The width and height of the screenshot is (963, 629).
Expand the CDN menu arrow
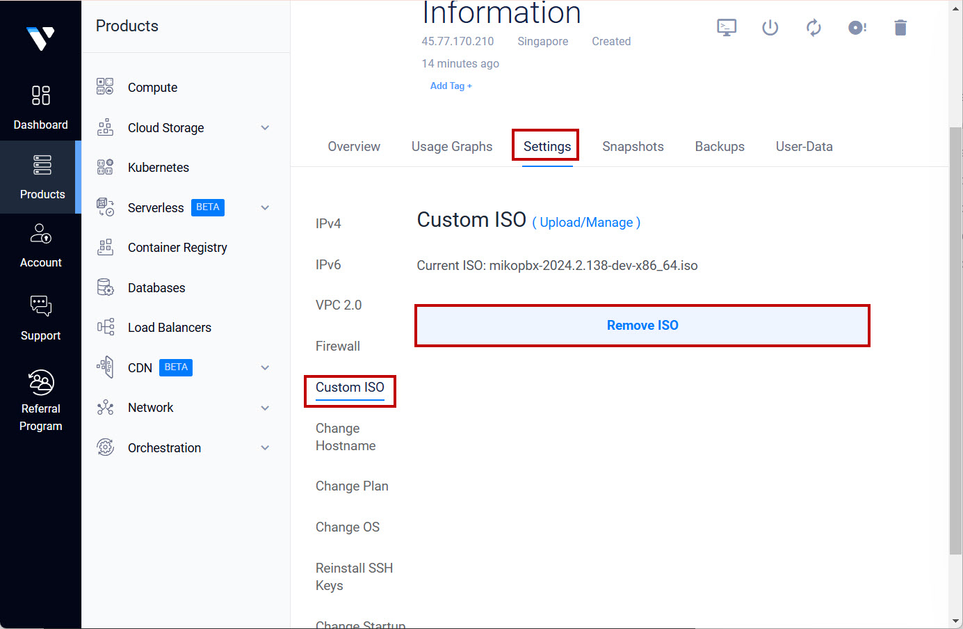(x=265, y=368)
